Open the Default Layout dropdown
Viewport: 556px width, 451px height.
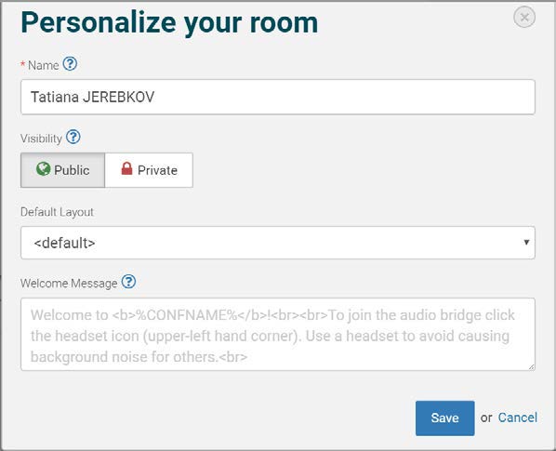point(278,243)
